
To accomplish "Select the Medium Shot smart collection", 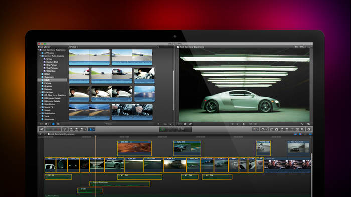I will coord(52,62).
